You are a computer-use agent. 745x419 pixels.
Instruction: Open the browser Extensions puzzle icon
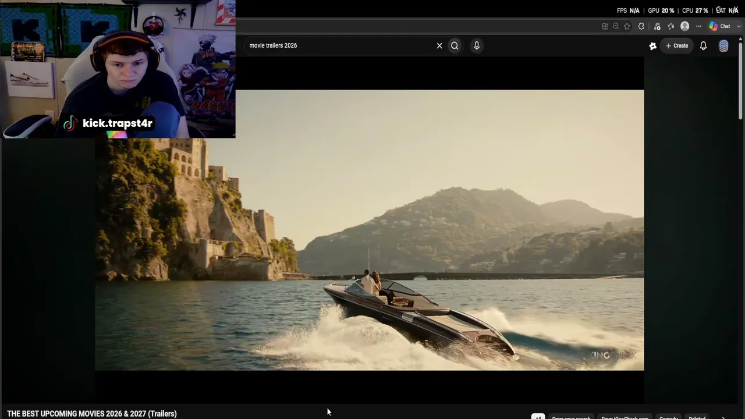click(641, 26)
